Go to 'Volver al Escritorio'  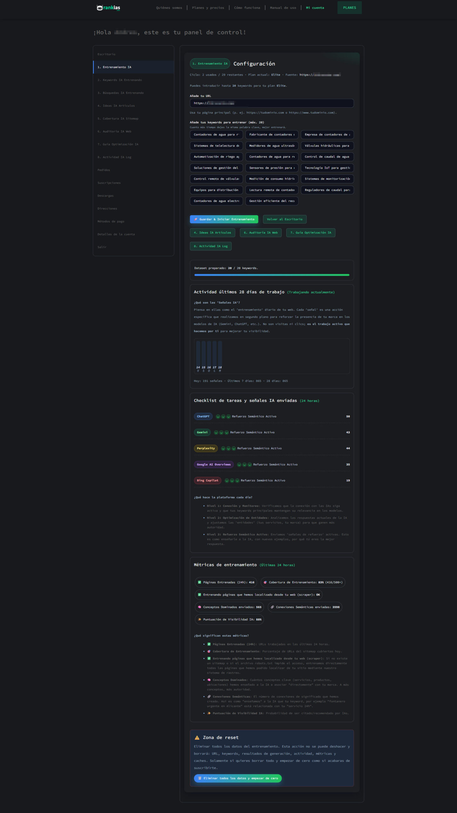pos(284,219)
